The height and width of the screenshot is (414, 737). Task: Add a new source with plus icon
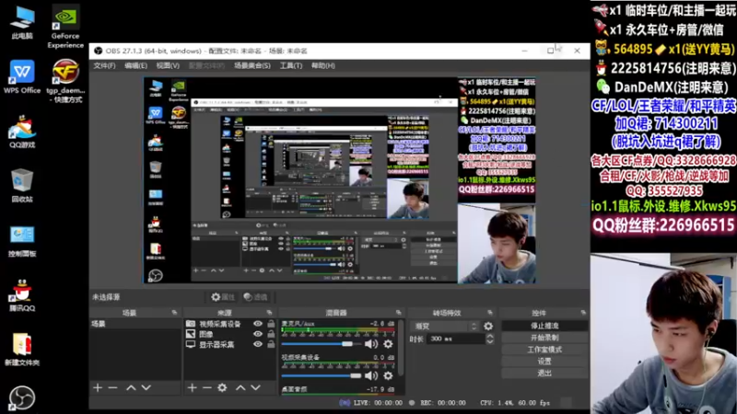[192, 387]
